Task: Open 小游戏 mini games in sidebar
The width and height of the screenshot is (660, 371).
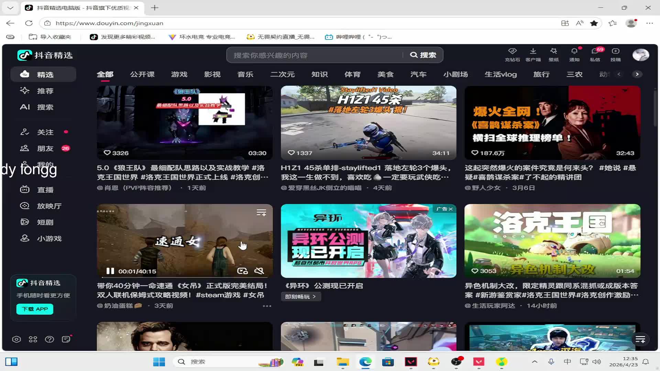Action: [x=49, y=238]
